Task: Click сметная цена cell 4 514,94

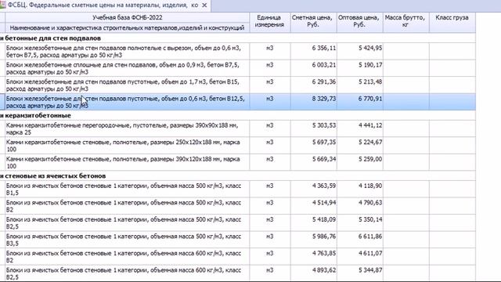Action: pyautogui.click(x=313, y=206)
